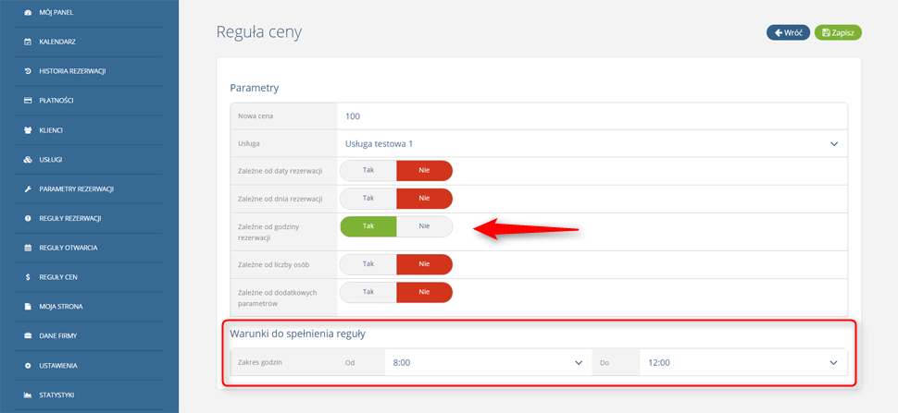Click the people icon beside Klienci

point(28,130)
